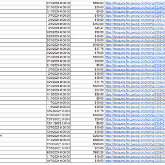
Task: Open the FEC link in the 1/23/2024 row
Action: [135, 77]
